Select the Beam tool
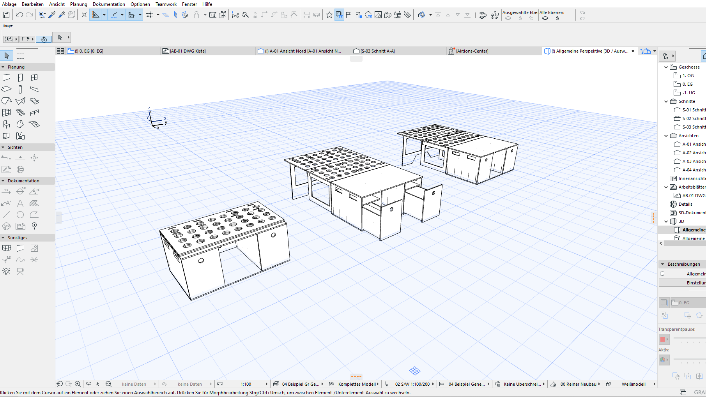Image resolution: width=706 pixels, height=397 pixels. click(x=34, y=89)
